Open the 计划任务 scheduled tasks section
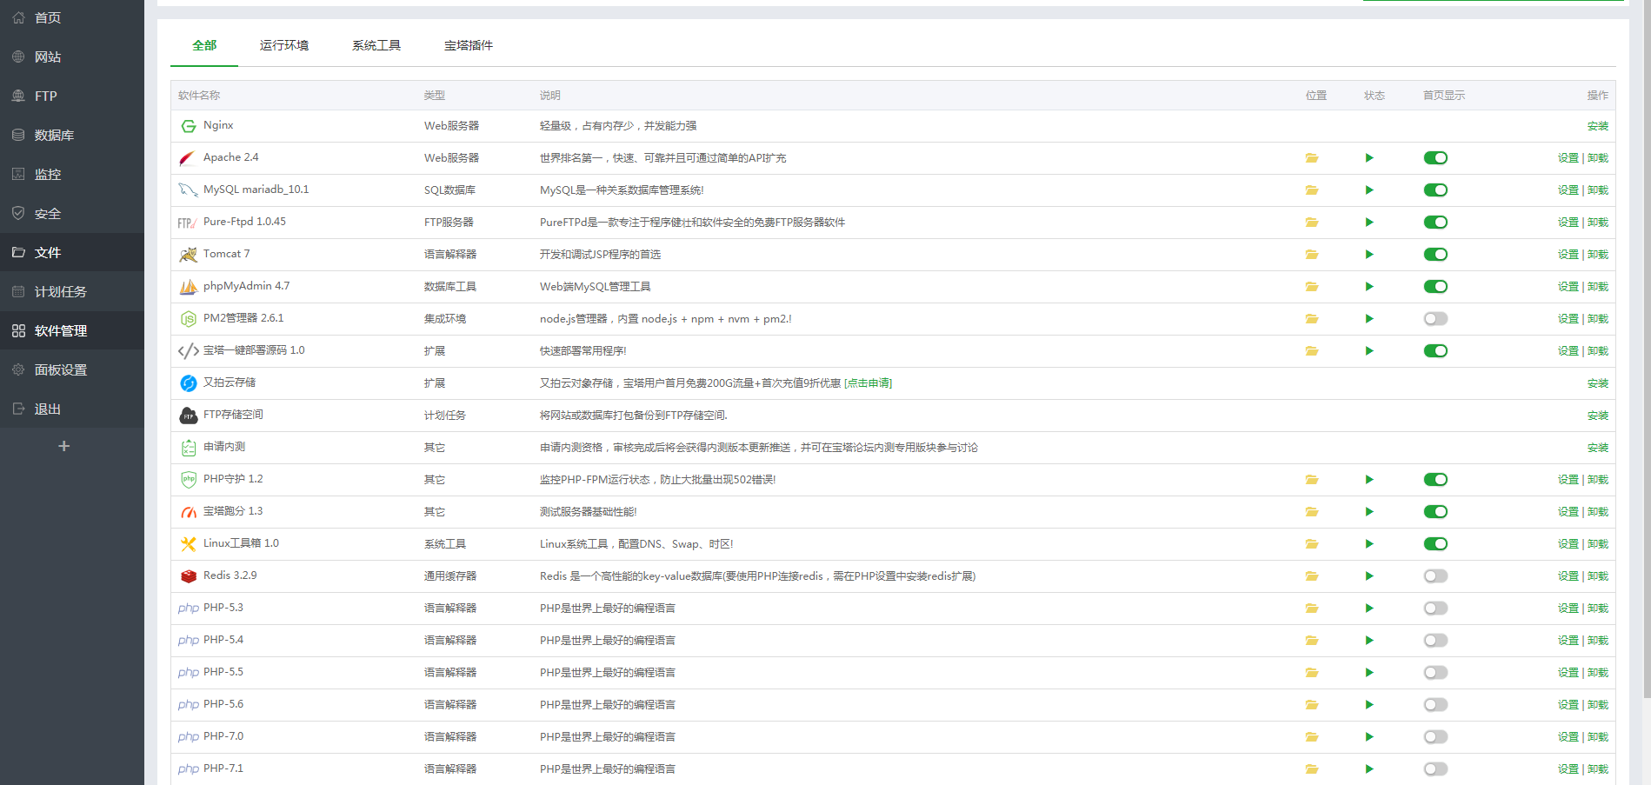The height and width of the screenshot is (785, 1651). pyautogui.click(x=72, y=291)
